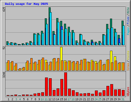131x102 pixels.
Task: Click the green hits bar for day 14
Action: (x=57, y=20)
